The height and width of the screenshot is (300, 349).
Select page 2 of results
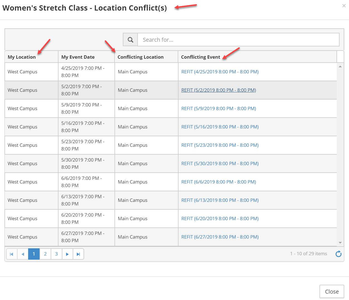45,254
